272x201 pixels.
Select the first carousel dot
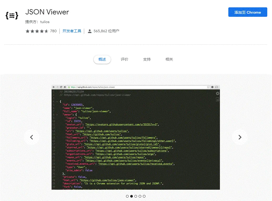[127, 196]
